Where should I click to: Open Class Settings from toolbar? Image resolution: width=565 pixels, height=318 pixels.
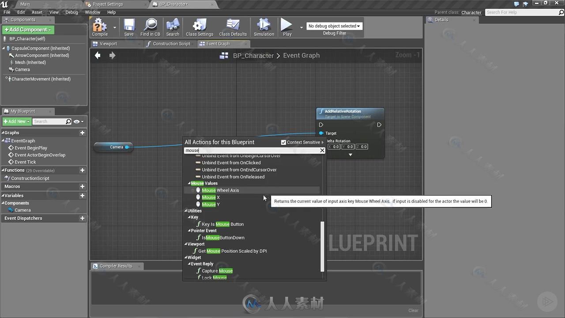tap(200, 27)
